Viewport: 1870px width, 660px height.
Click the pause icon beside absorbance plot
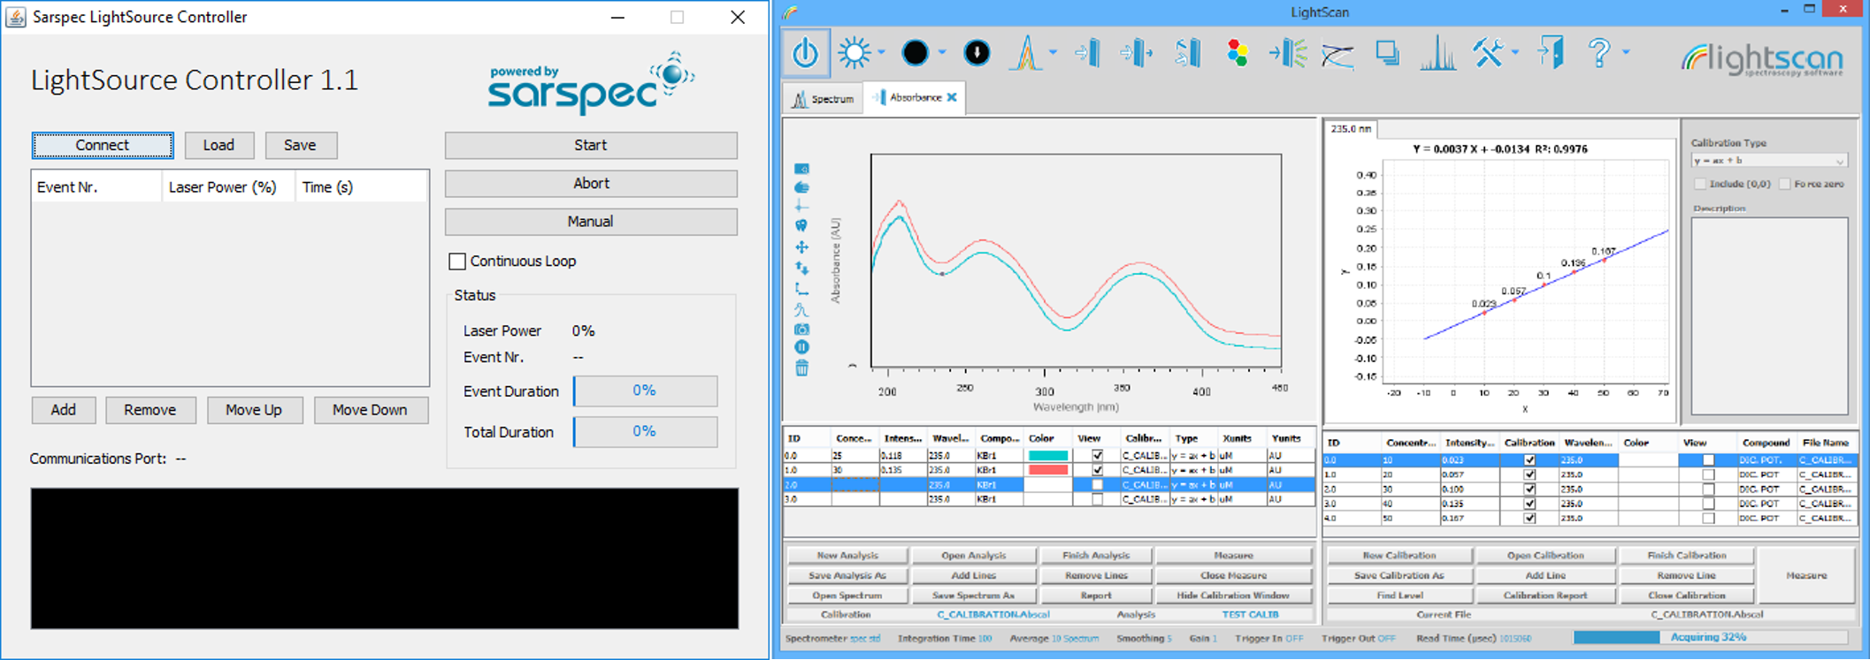801,347
